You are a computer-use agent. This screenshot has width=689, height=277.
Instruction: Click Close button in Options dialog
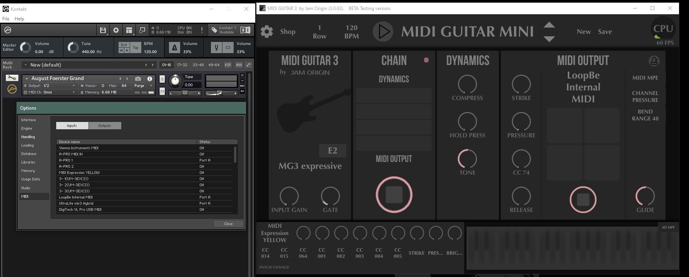click(x=228, y=224)
